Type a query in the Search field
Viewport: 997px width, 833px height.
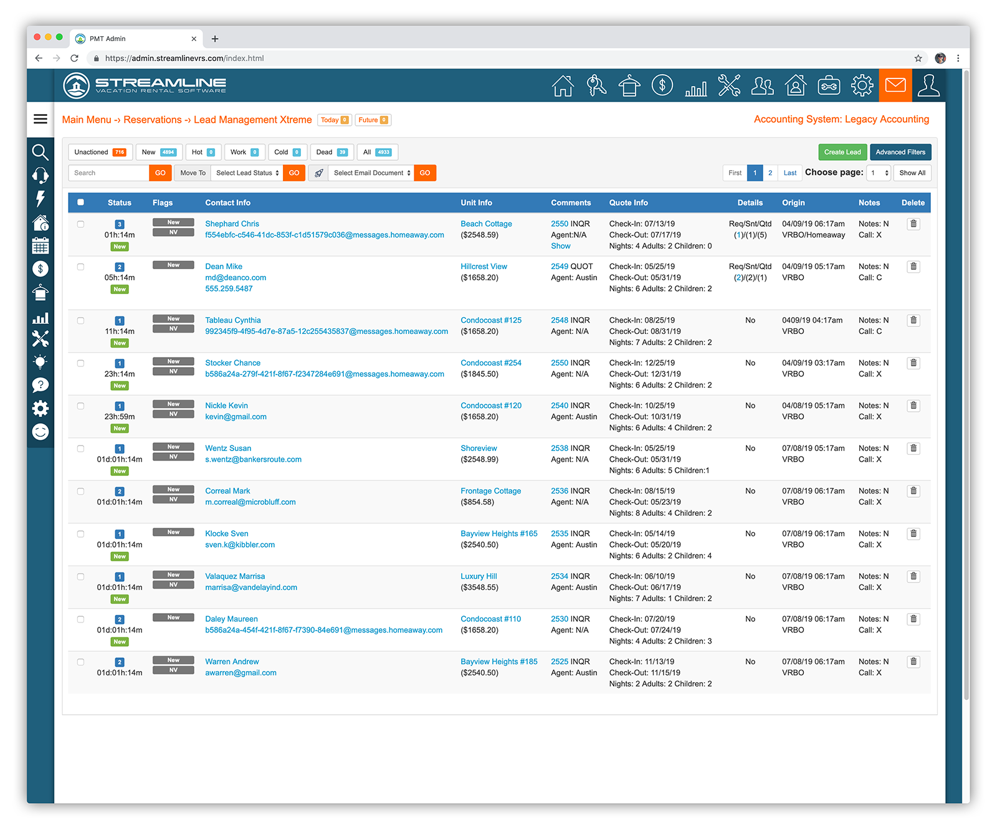[x=108, y=173]
